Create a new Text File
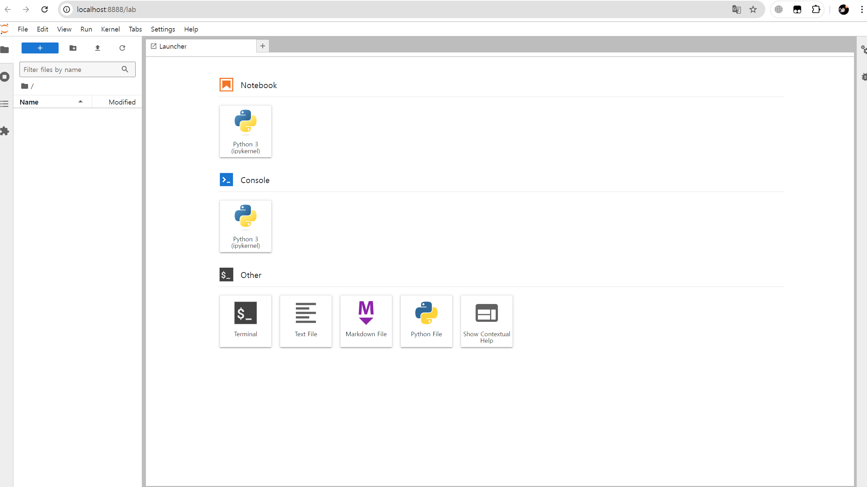867x487 pixels. coord(306,321)
